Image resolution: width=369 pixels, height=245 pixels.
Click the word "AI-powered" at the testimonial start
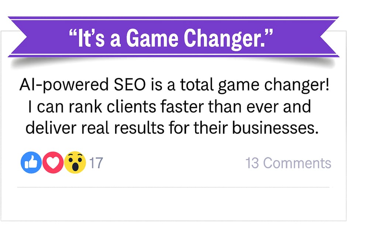64,85
